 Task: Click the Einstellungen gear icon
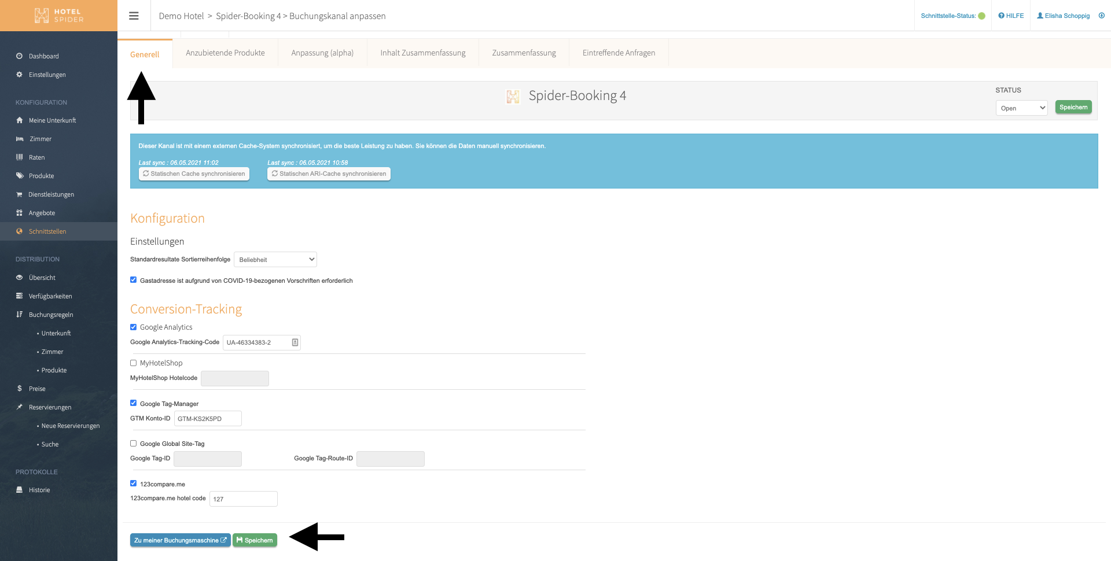click(19, 75)
